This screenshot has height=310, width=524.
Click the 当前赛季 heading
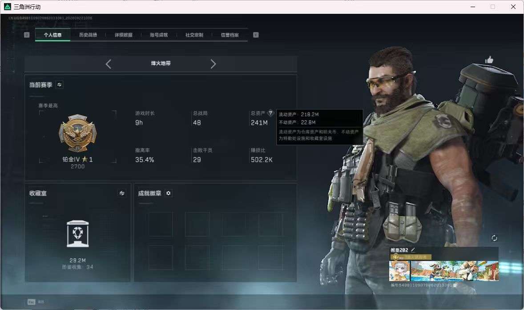click(40, 85)
